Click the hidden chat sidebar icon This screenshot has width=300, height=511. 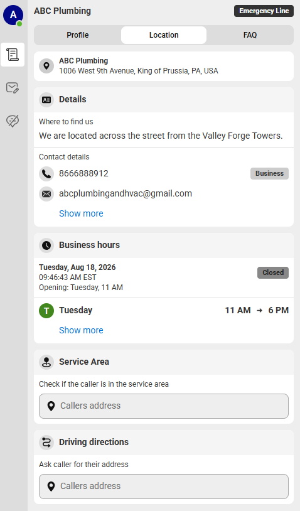click(13, 121)
